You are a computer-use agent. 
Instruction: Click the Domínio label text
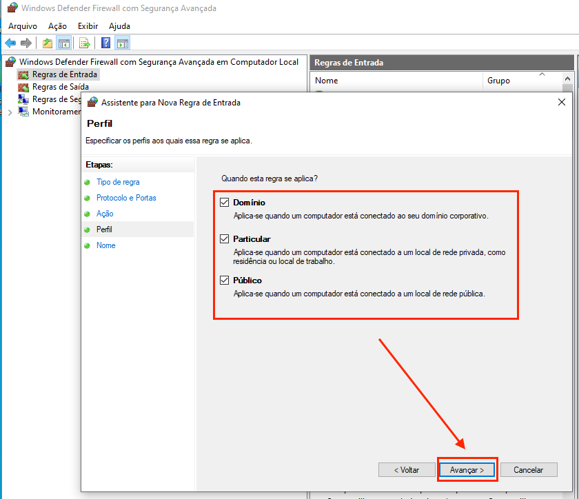pos(249,203)
